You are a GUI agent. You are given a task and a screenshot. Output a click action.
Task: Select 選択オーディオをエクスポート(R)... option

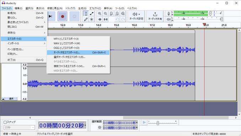pos(79,57)
